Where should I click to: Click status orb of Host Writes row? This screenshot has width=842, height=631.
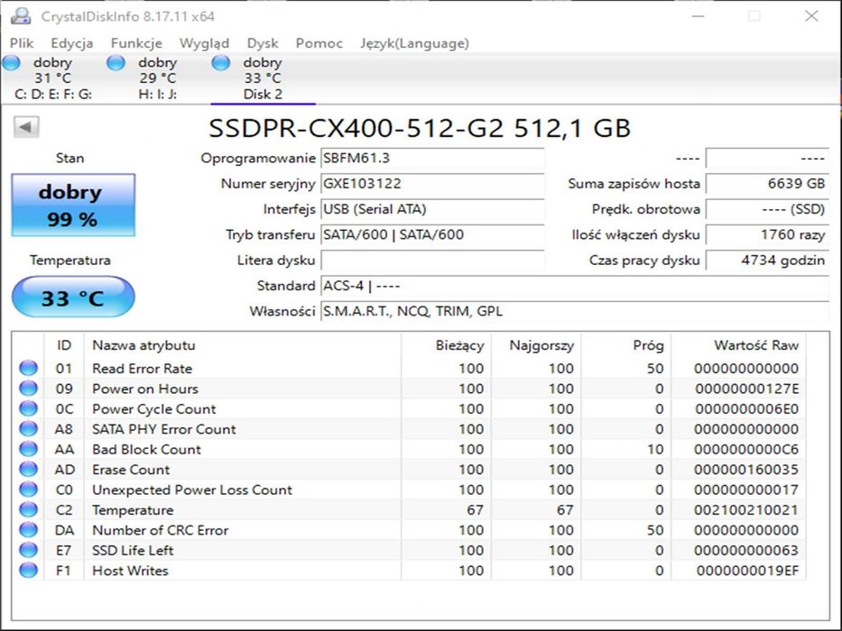[29, 570]
